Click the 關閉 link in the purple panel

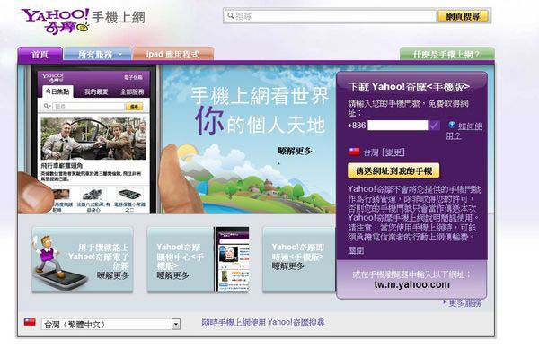(356, 250)
